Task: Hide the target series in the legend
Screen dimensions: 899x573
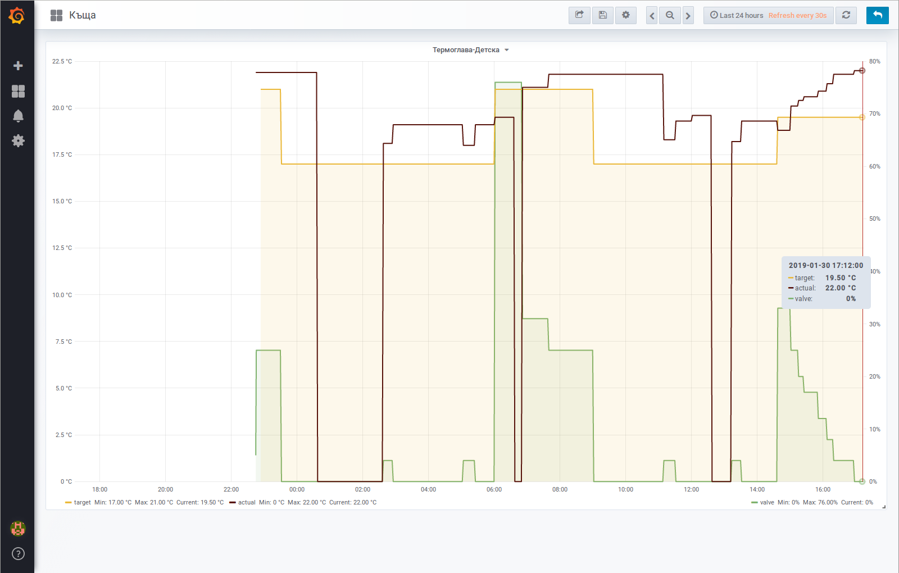Action: pos(81,502)
